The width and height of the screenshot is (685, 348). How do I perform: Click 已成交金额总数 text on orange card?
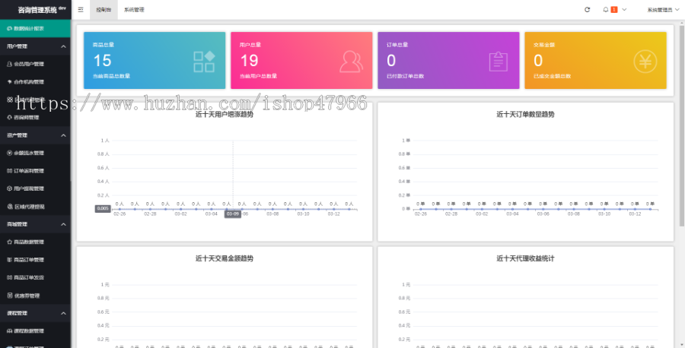(x=553, y=76)
